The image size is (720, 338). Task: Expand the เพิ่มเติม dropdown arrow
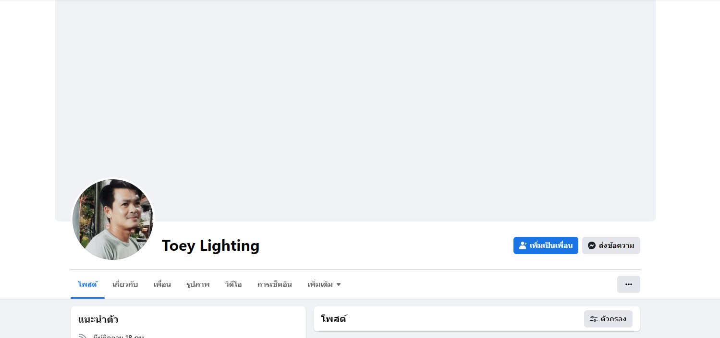pyautogui.click(x=339, y=284)
